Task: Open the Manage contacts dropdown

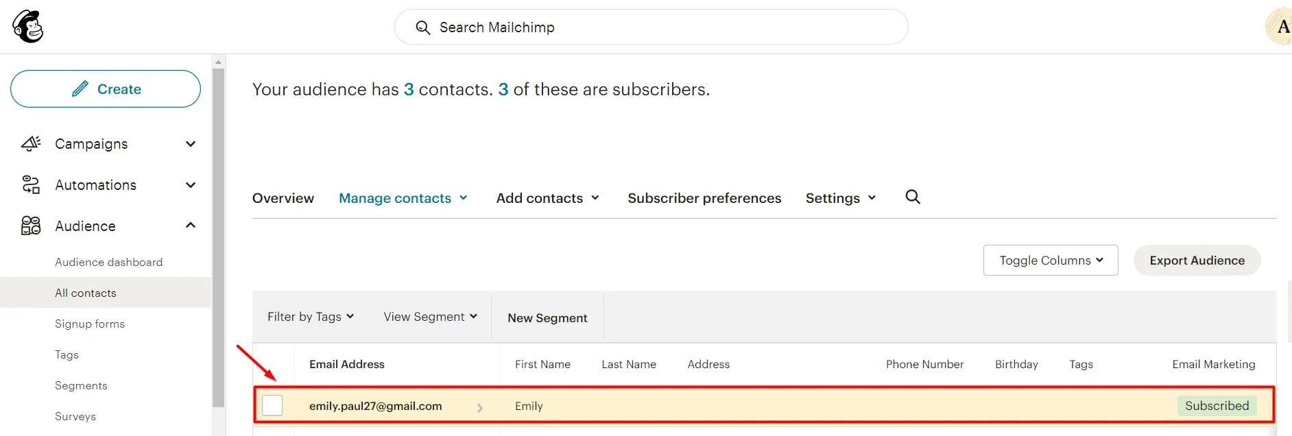Action: 403,198
